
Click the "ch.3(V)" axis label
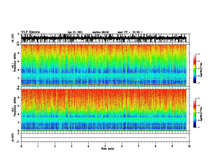(x=13, y=137)
